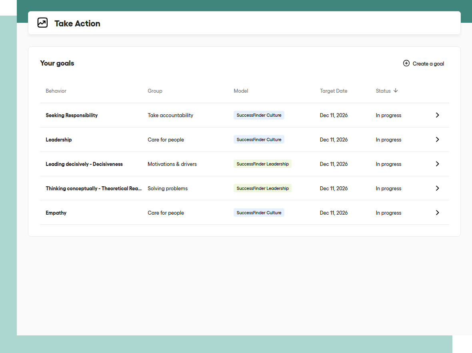Click the Take Action page title
This screenshot has width=472, height=353.
77,24
